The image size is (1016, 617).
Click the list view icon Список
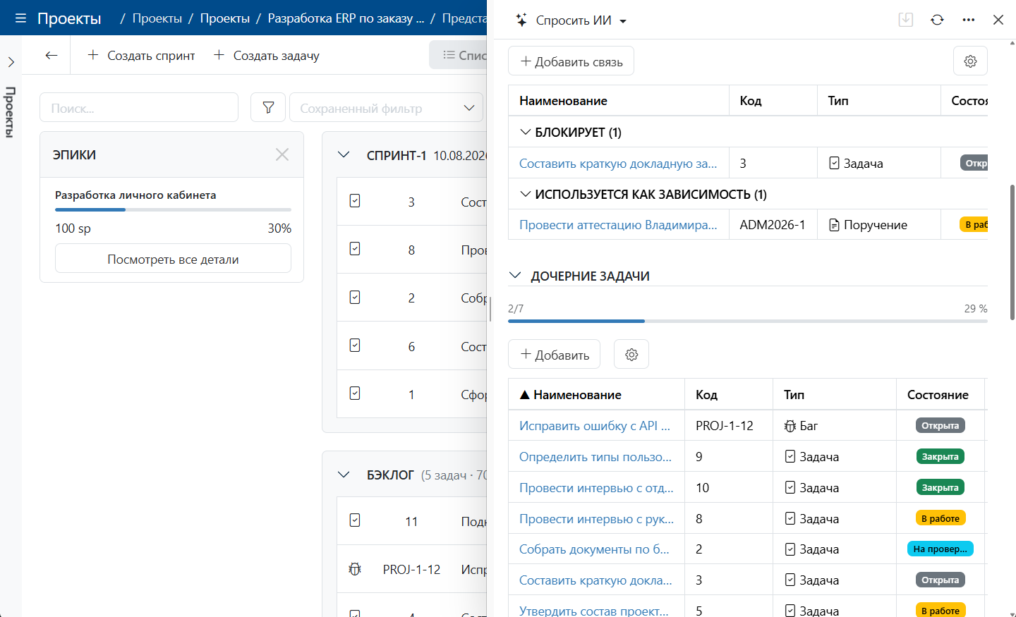[449, 55]
